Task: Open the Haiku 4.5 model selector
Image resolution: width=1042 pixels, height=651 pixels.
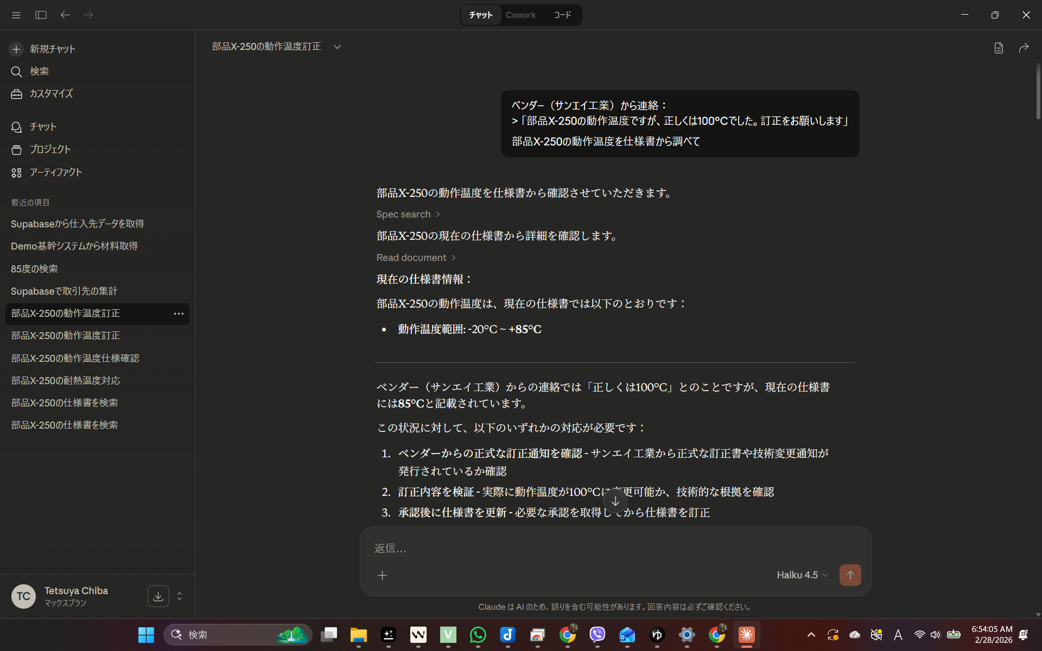Action: coord(802,575)
